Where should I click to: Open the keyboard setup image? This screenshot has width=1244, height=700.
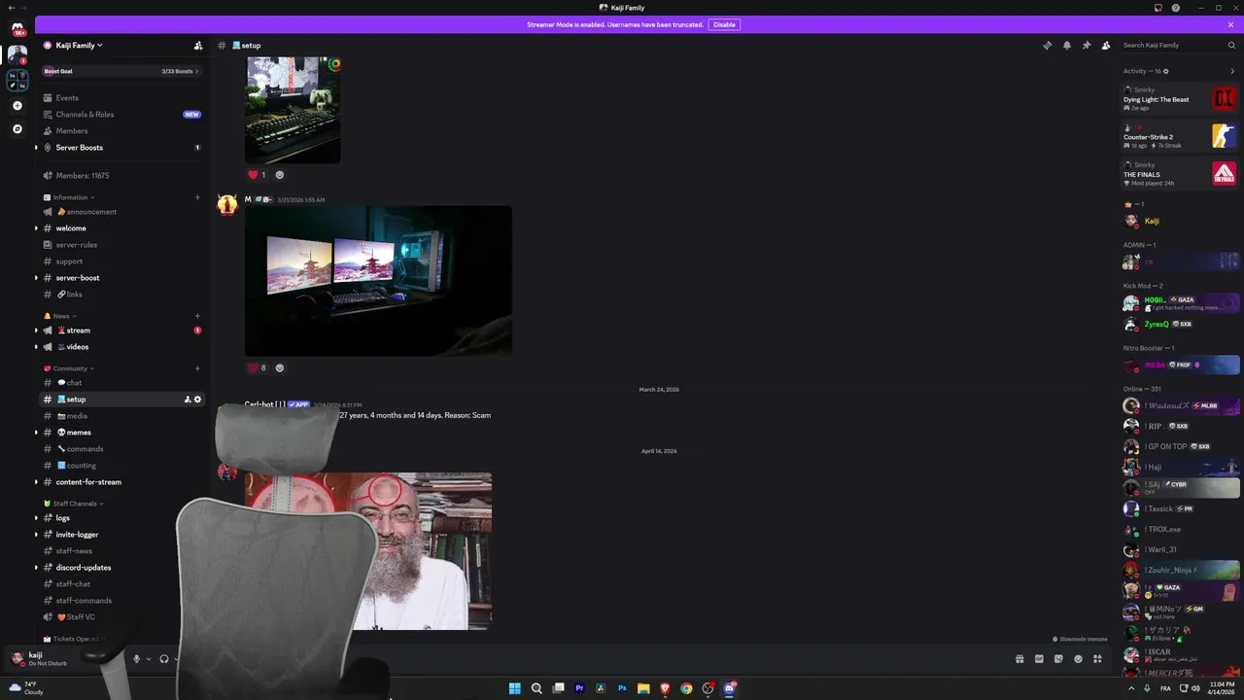(293, 110)
